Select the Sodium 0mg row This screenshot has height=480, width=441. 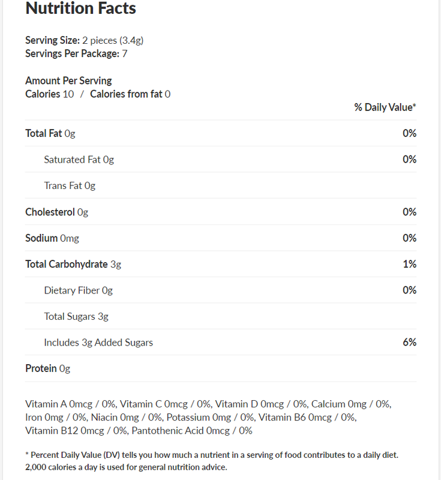(52, 238)
